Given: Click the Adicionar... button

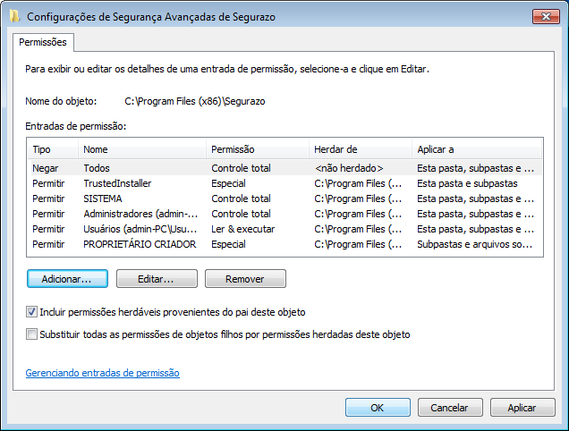Looking at the screenshot, I should pyautogui.click(x=67, y=279).
